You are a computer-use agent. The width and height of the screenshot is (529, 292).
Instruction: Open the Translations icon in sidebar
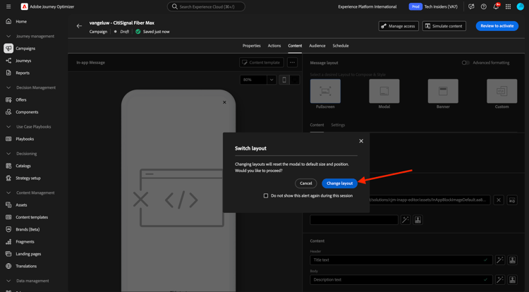point(8,266)
